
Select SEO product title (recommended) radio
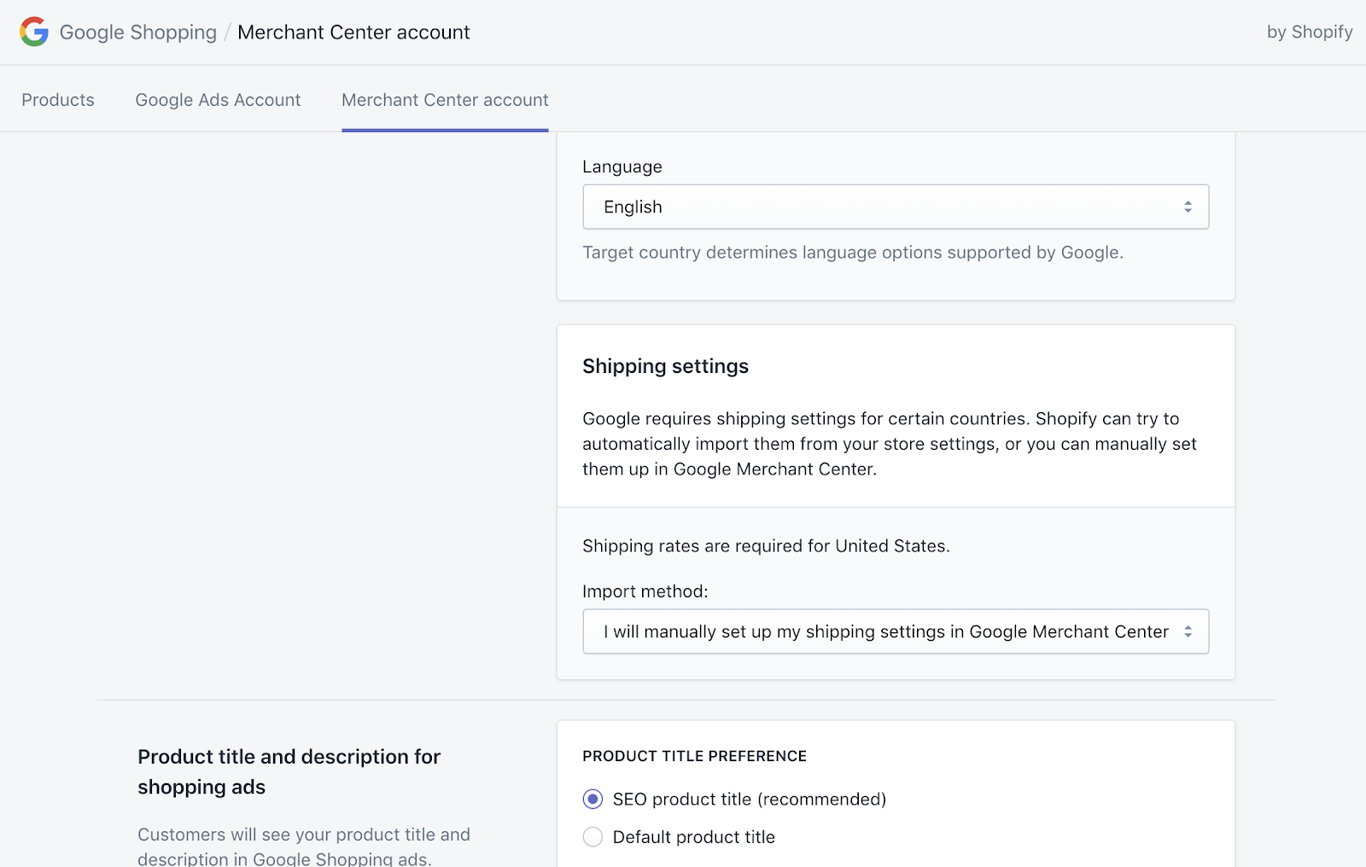pos(593,800)
